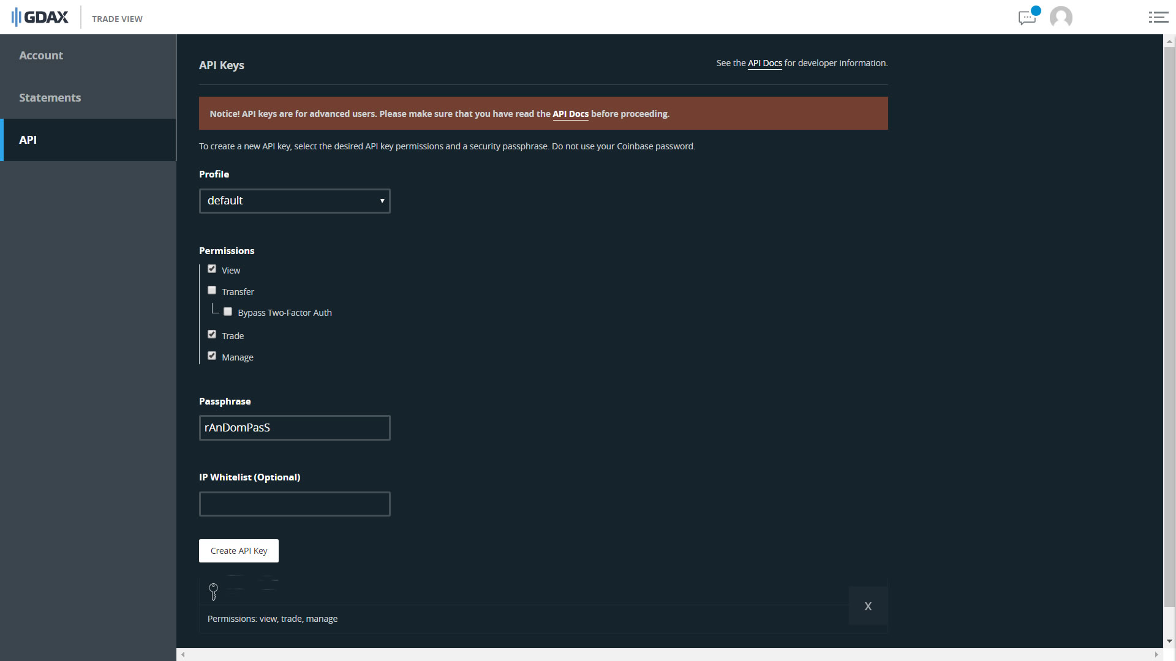Screen dimensions: 1176x661
Task: Click the chat message bubble icon
Action: pyautogui.click(x=1027, y=17)
